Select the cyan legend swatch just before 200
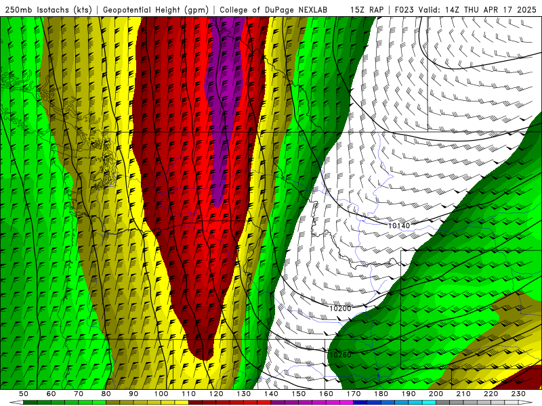Screen dimensions: 542x406 click(429, 403)
